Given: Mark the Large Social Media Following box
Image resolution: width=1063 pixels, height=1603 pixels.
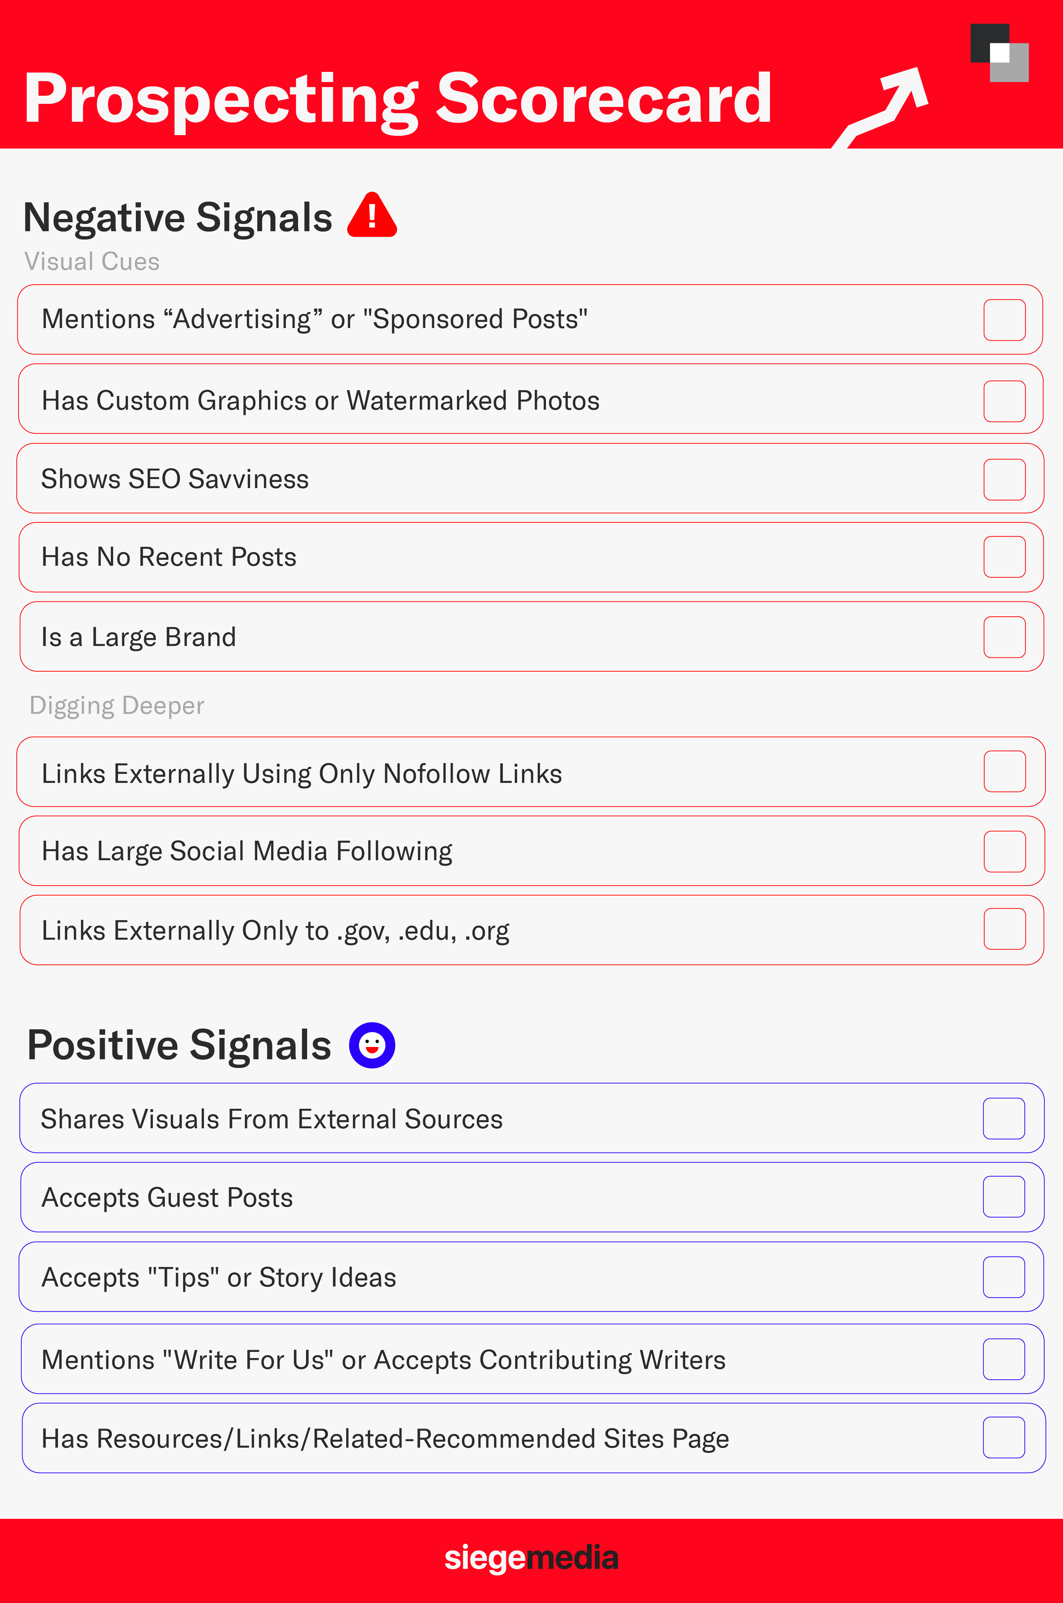Looking at the screenshot, I should [x=1004, y=851].
